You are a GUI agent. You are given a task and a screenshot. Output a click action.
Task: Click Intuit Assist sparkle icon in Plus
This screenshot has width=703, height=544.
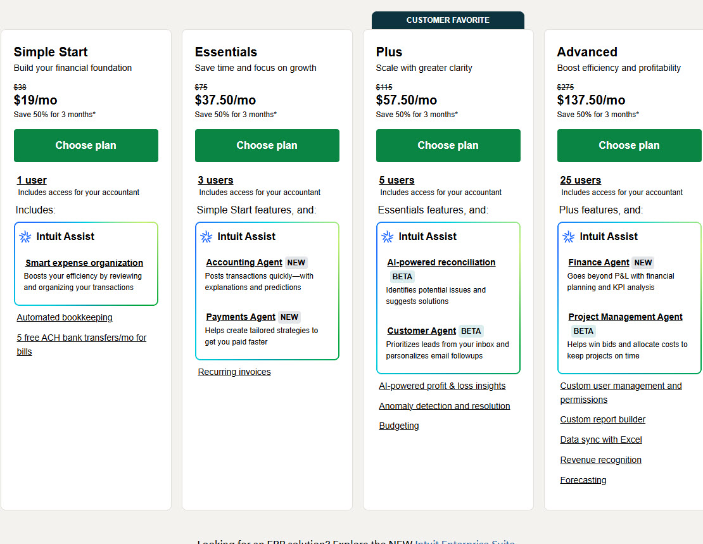click(x=388, y=237)
